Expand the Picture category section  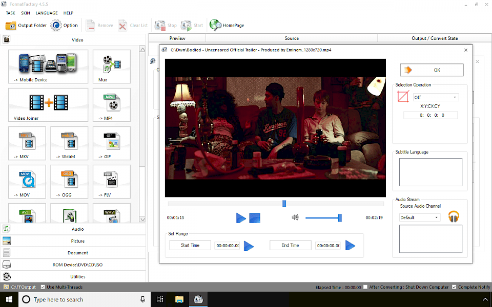pyautogui.click(x=73, y=241)
